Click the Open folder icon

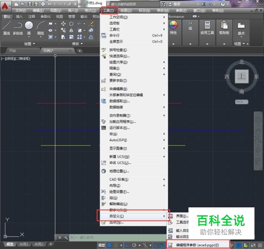point(23,4)
